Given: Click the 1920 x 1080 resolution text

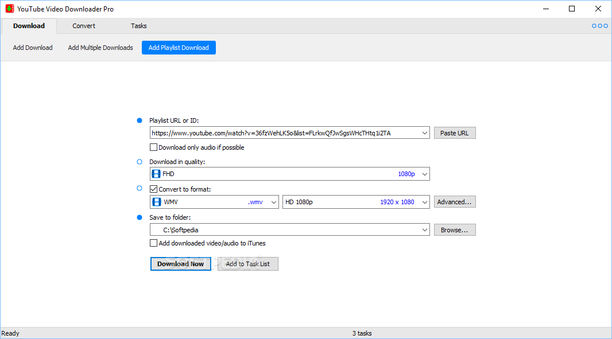Looking at the screenshot, I should pos(397,202).
